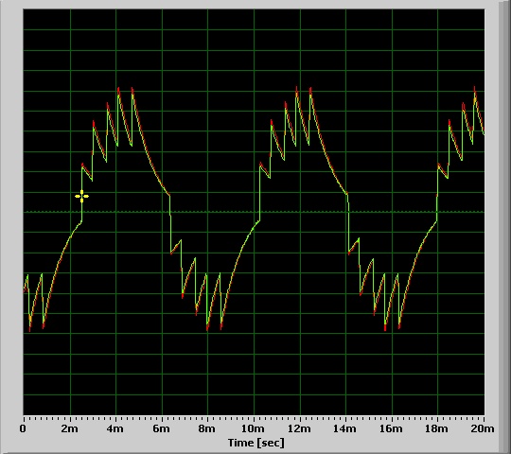Click the 14m time axis label
511x454 pixels.
coord(344,428)
